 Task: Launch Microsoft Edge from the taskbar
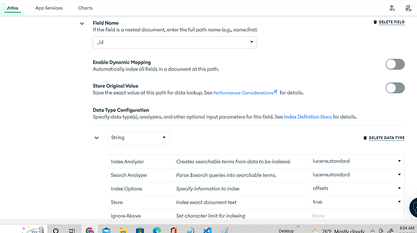pyautogui.click(x=157, y=230)
